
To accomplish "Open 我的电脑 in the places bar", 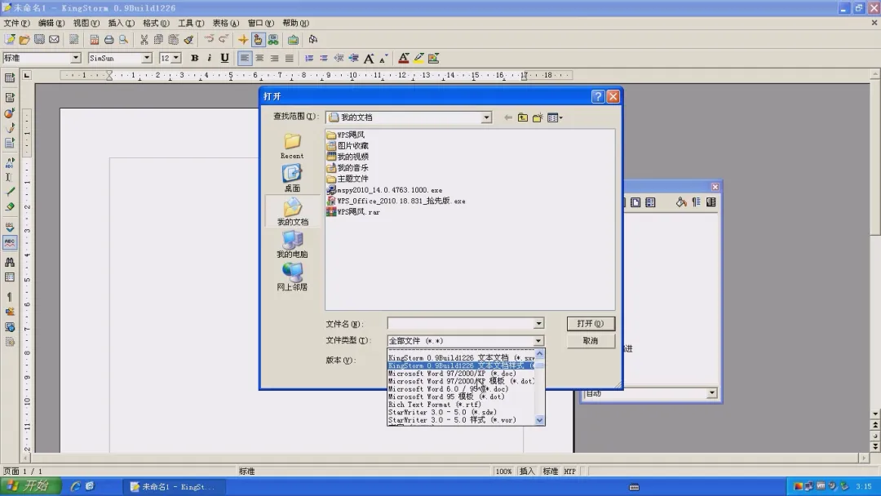I will (x=292, y=245).
